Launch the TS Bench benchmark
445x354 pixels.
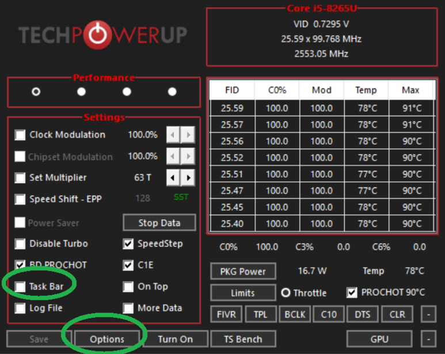coord(243,339)
